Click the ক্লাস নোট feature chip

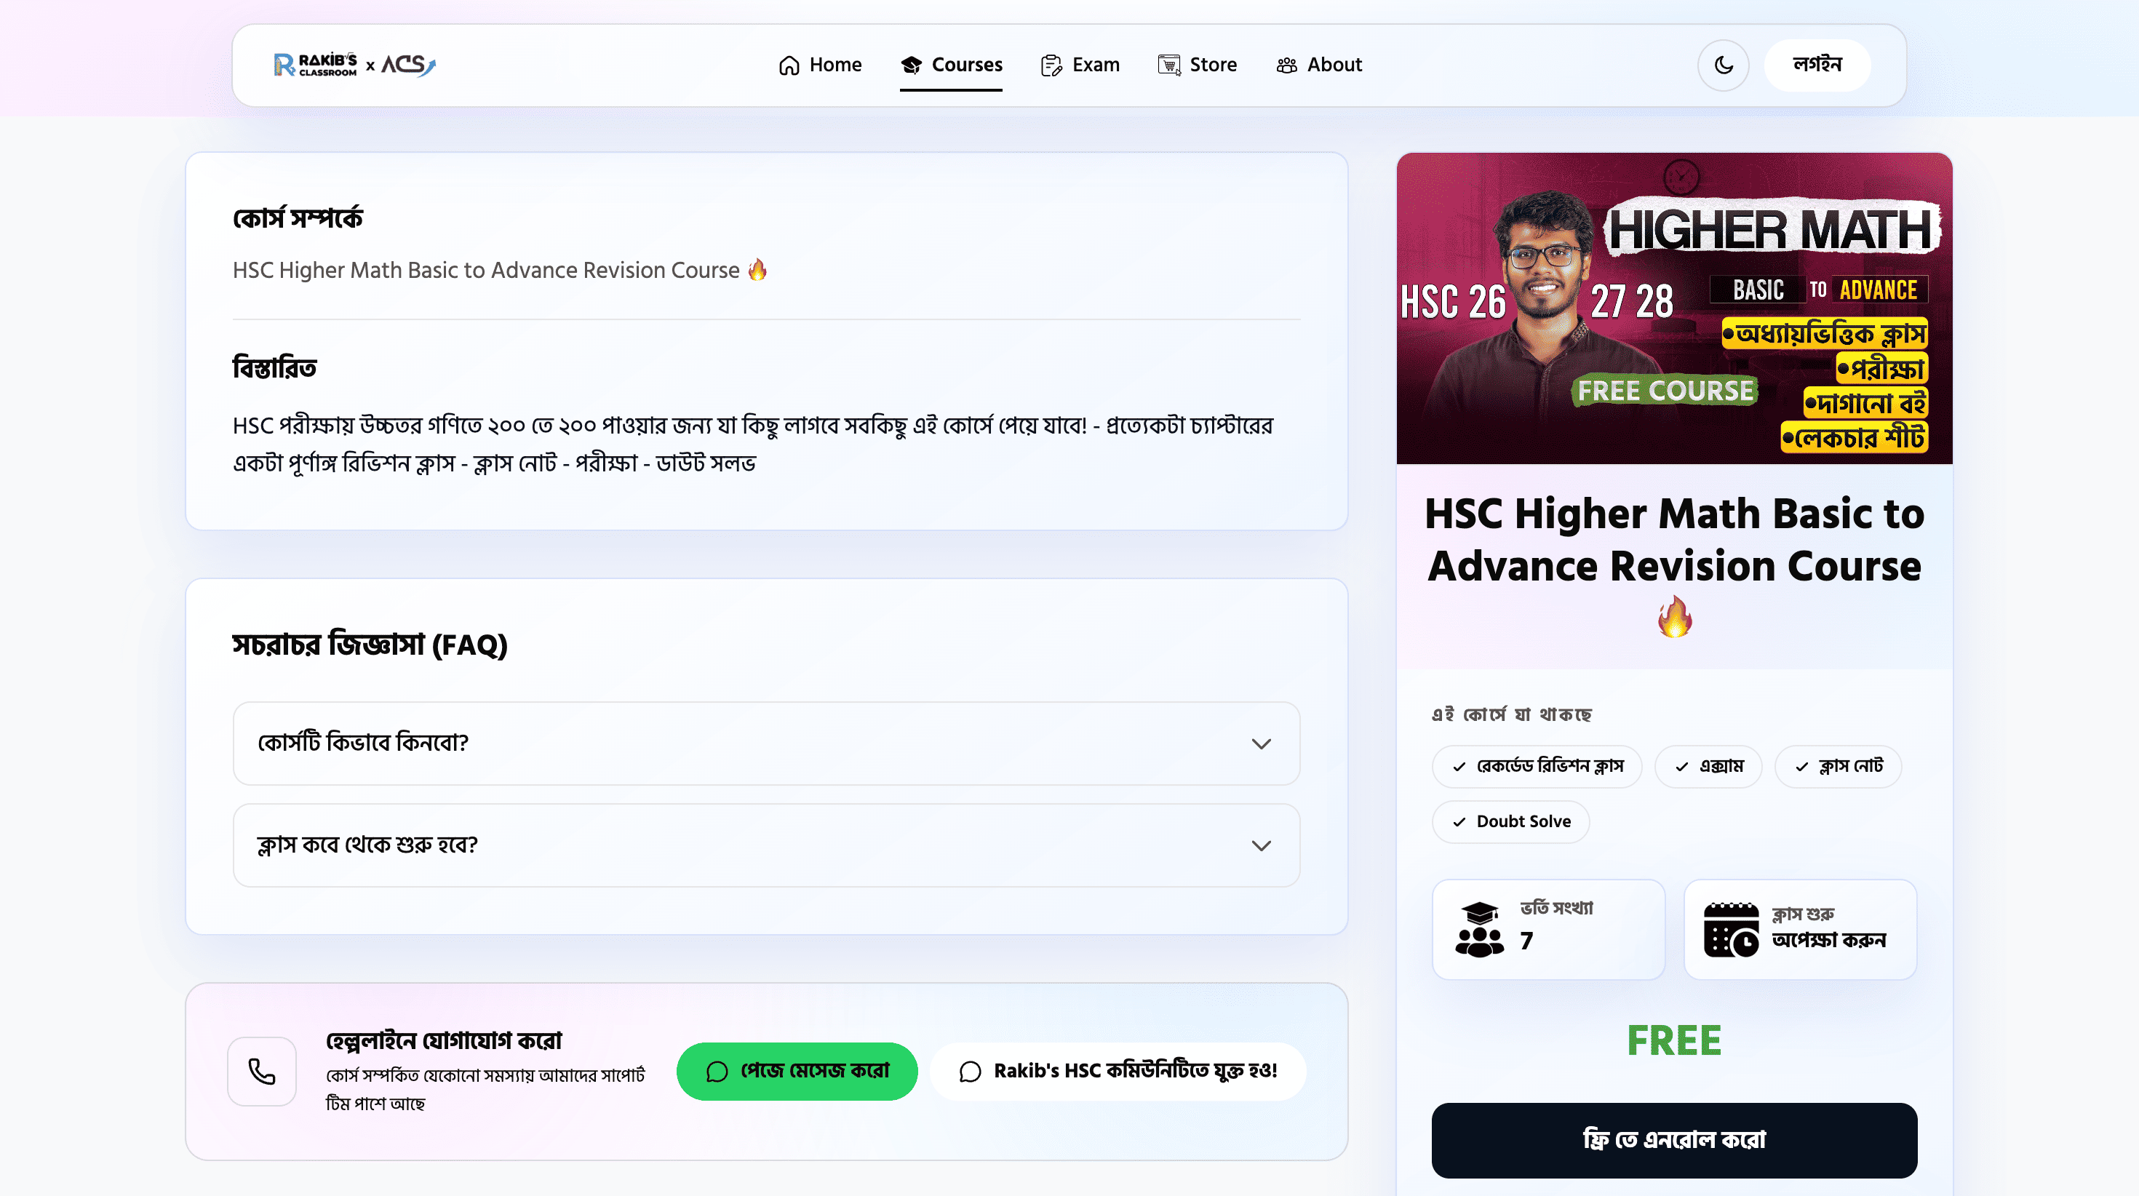point(1838,767)
